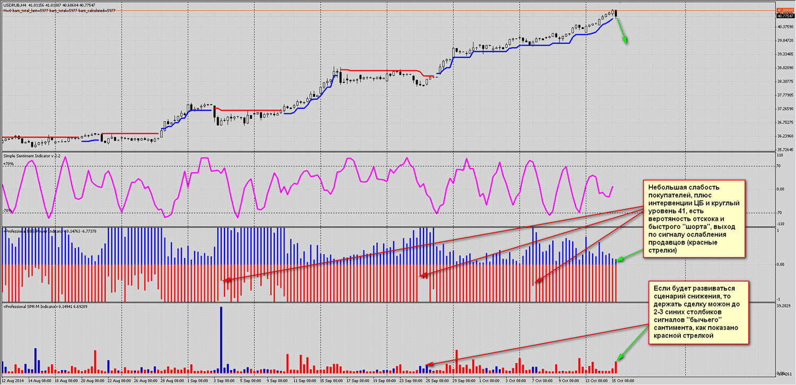Select the green down arrow near last candle

tap(622, 32)
